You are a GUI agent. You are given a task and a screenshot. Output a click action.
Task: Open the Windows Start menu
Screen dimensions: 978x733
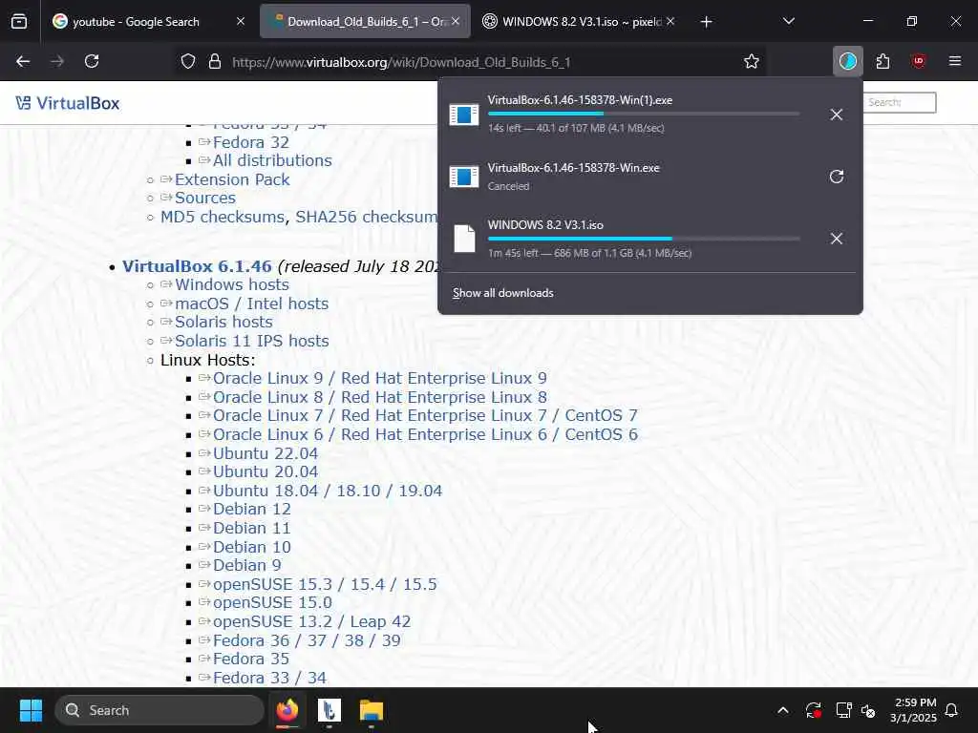[31, 710]
